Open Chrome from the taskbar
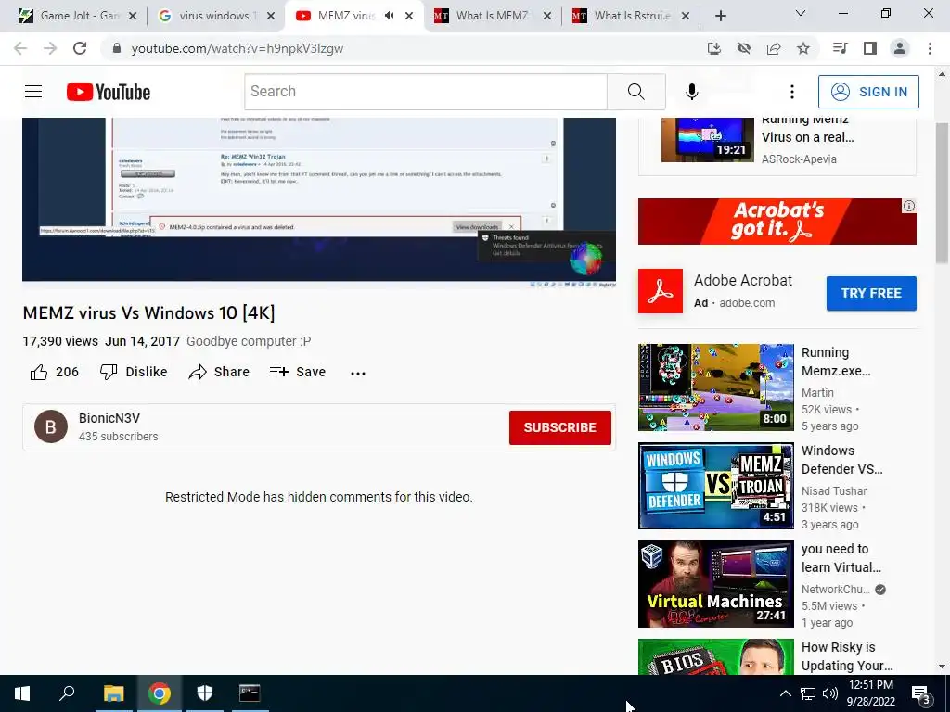The image size is (950, 712). click(159, 693)
